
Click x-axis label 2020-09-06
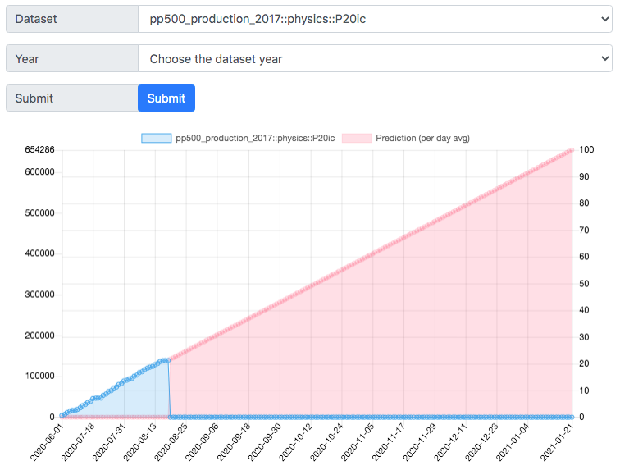tap(202, 442)
